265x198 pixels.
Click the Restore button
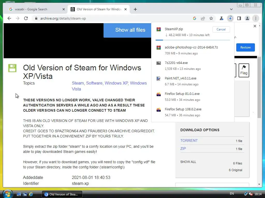(x=245, y=47)
